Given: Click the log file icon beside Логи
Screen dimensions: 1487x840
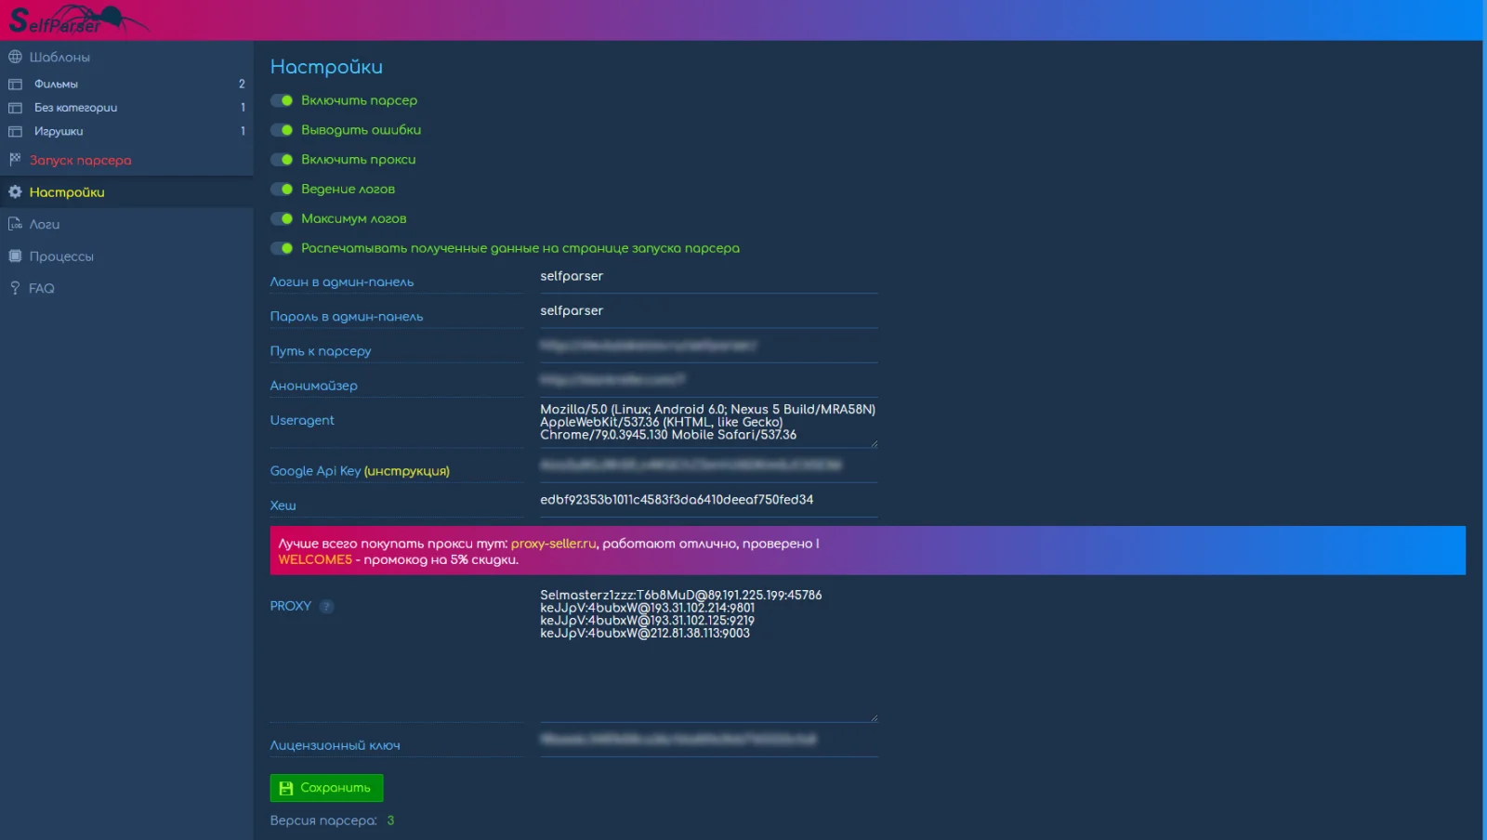Looking at the screenshot, I should 15,224.
